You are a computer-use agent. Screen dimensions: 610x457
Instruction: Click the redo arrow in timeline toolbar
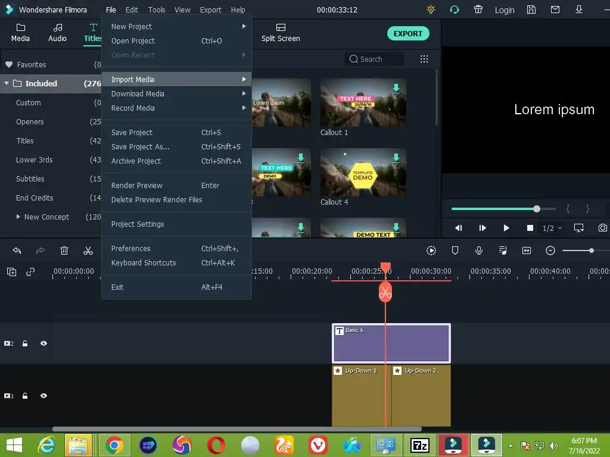(41, 251)
